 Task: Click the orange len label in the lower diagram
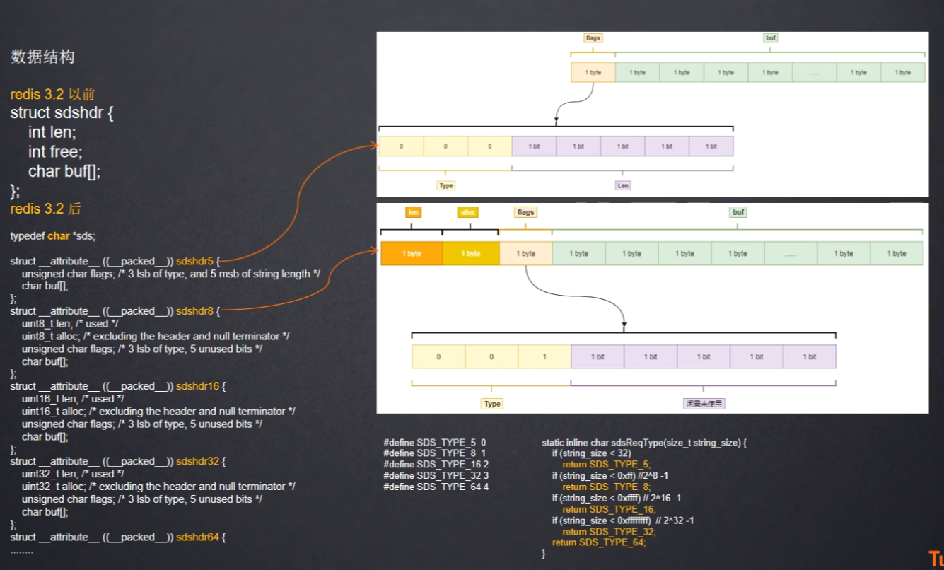(x=413, y=212)
